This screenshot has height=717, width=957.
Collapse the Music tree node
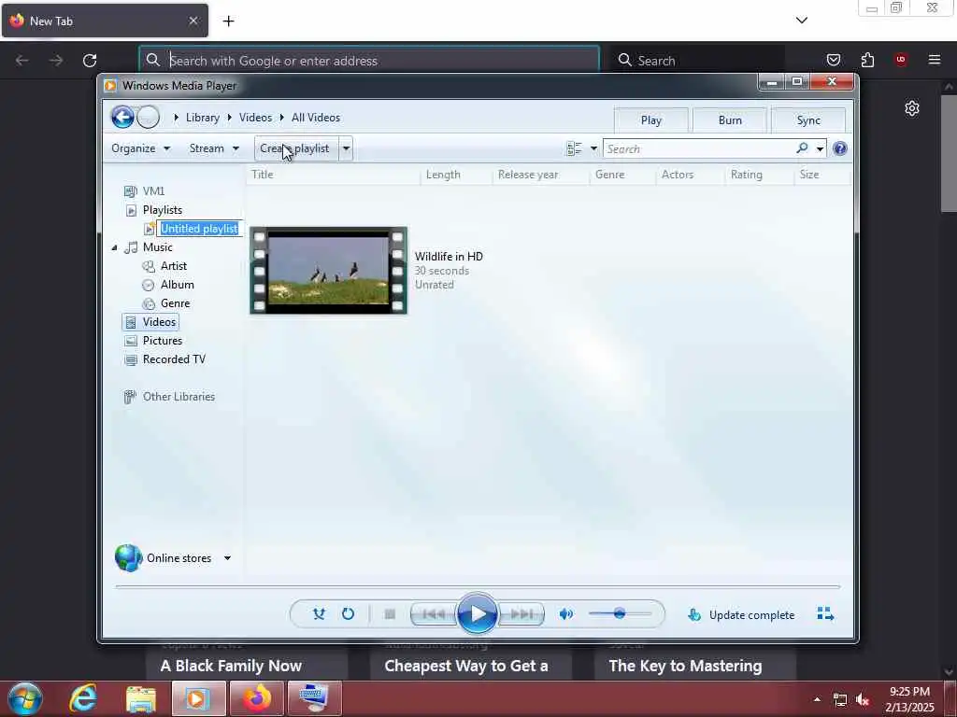pos(114,247)
